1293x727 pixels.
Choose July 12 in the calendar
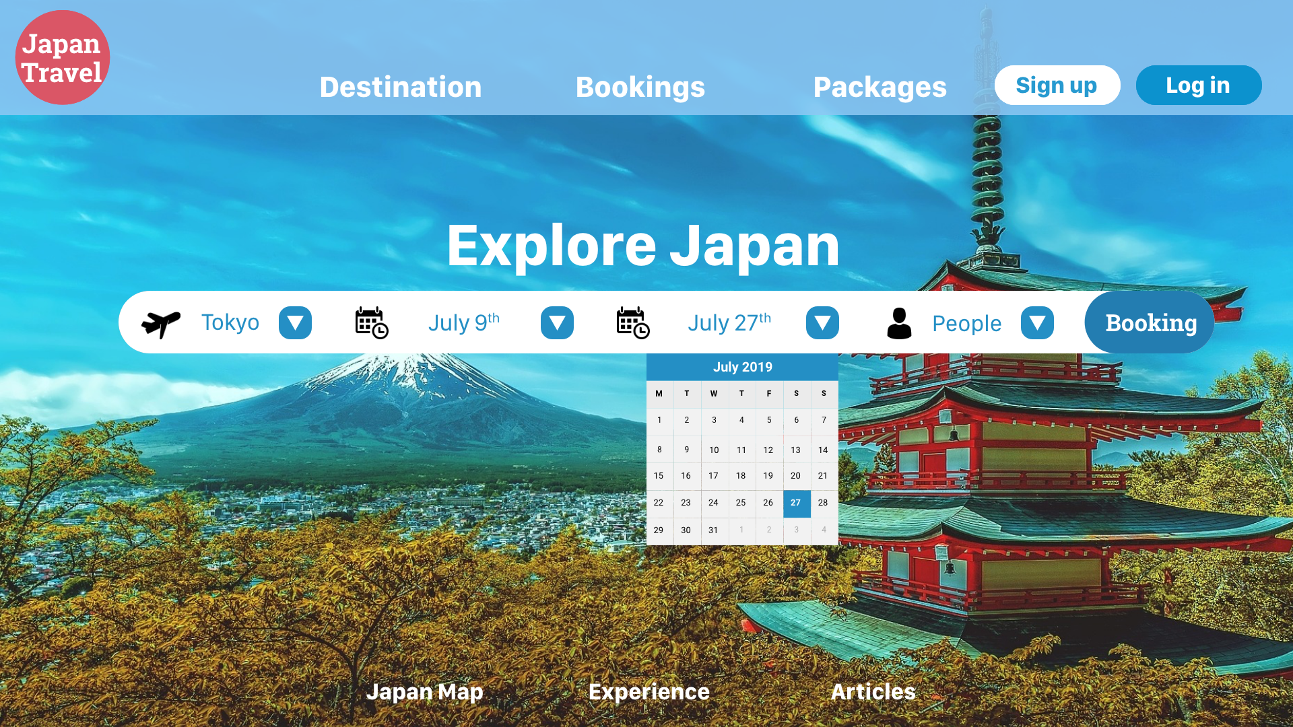point(768,450)
